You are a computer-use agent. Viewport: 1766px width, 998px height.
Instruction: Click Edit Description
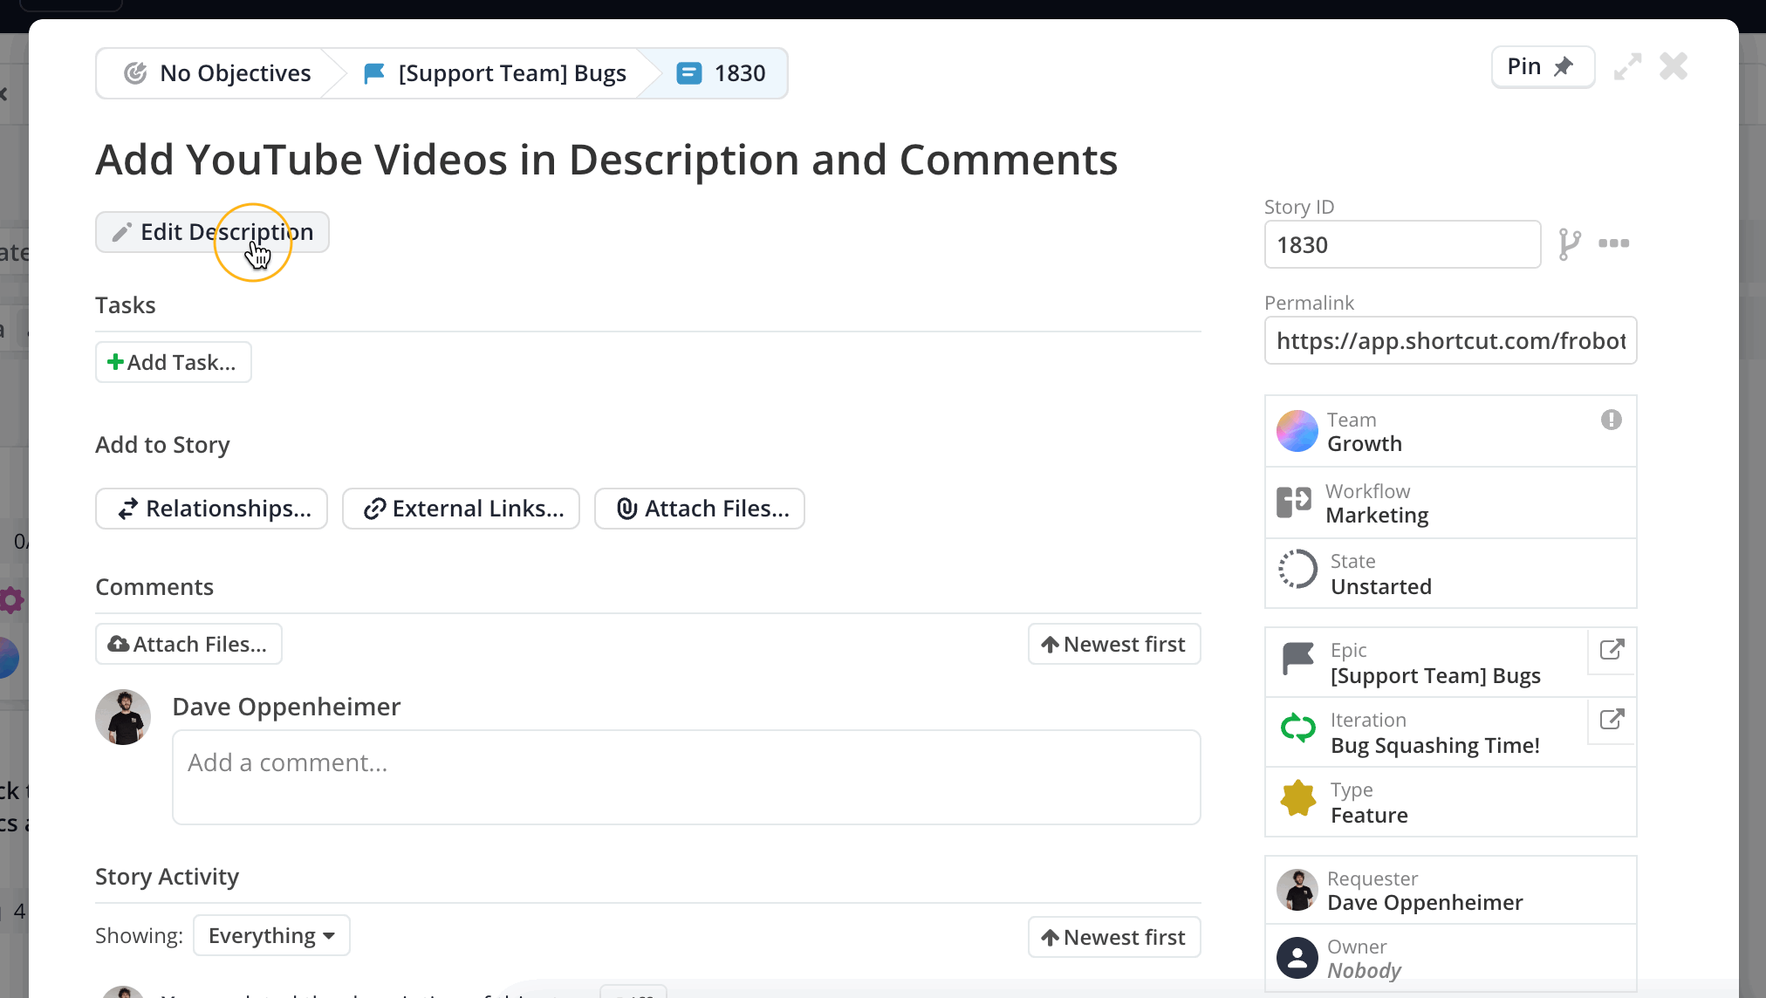211,231
